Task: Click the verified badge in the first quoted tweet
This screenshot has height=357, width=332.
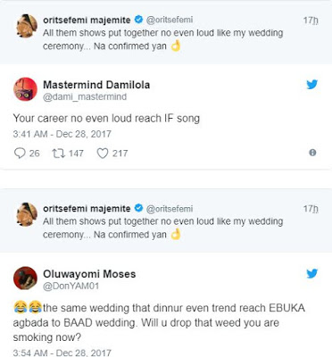Action: click(138, 20)
